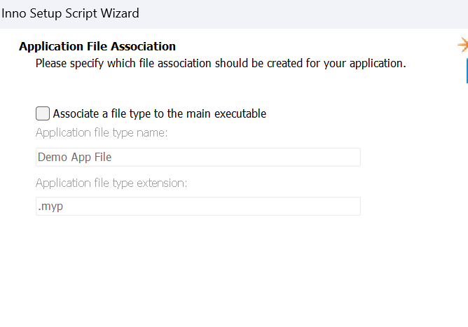Click the .myp extension field
The image size is (468, 327).
(x=198, y=206)
